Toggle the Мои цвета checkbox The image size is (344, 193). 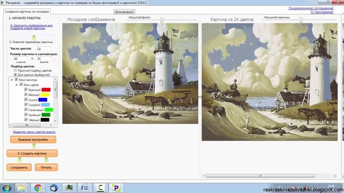pos(21,85)
